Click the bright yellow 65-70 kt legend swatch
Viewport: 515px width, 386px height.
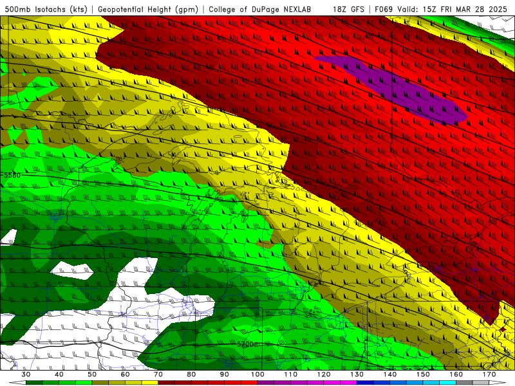(150, 383)
